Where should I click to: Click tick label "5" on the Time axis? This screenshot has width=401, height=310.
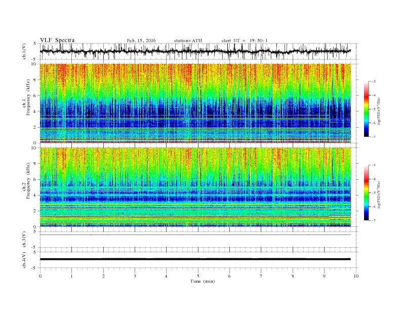click(x=198, y=276)
